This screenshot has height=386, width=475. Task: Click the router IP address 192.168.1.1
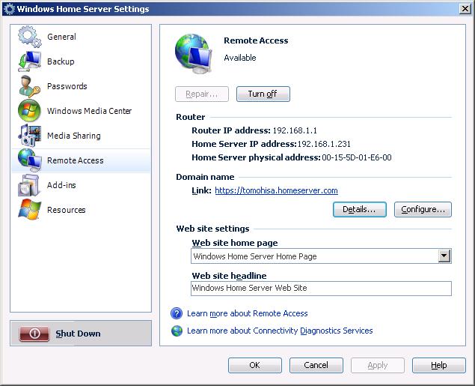click(295, 130)
